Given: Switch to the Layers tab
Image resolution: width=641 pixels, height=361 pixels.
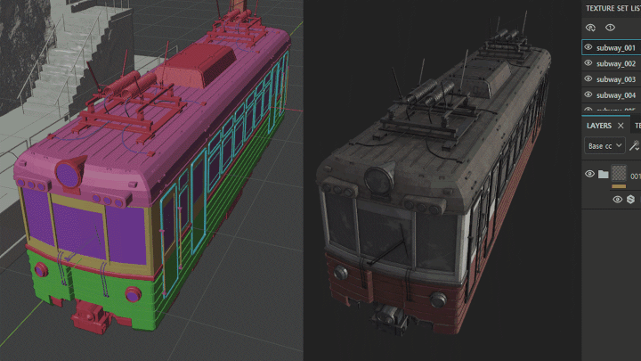Looking at the screenshot, I should [599, 126].
